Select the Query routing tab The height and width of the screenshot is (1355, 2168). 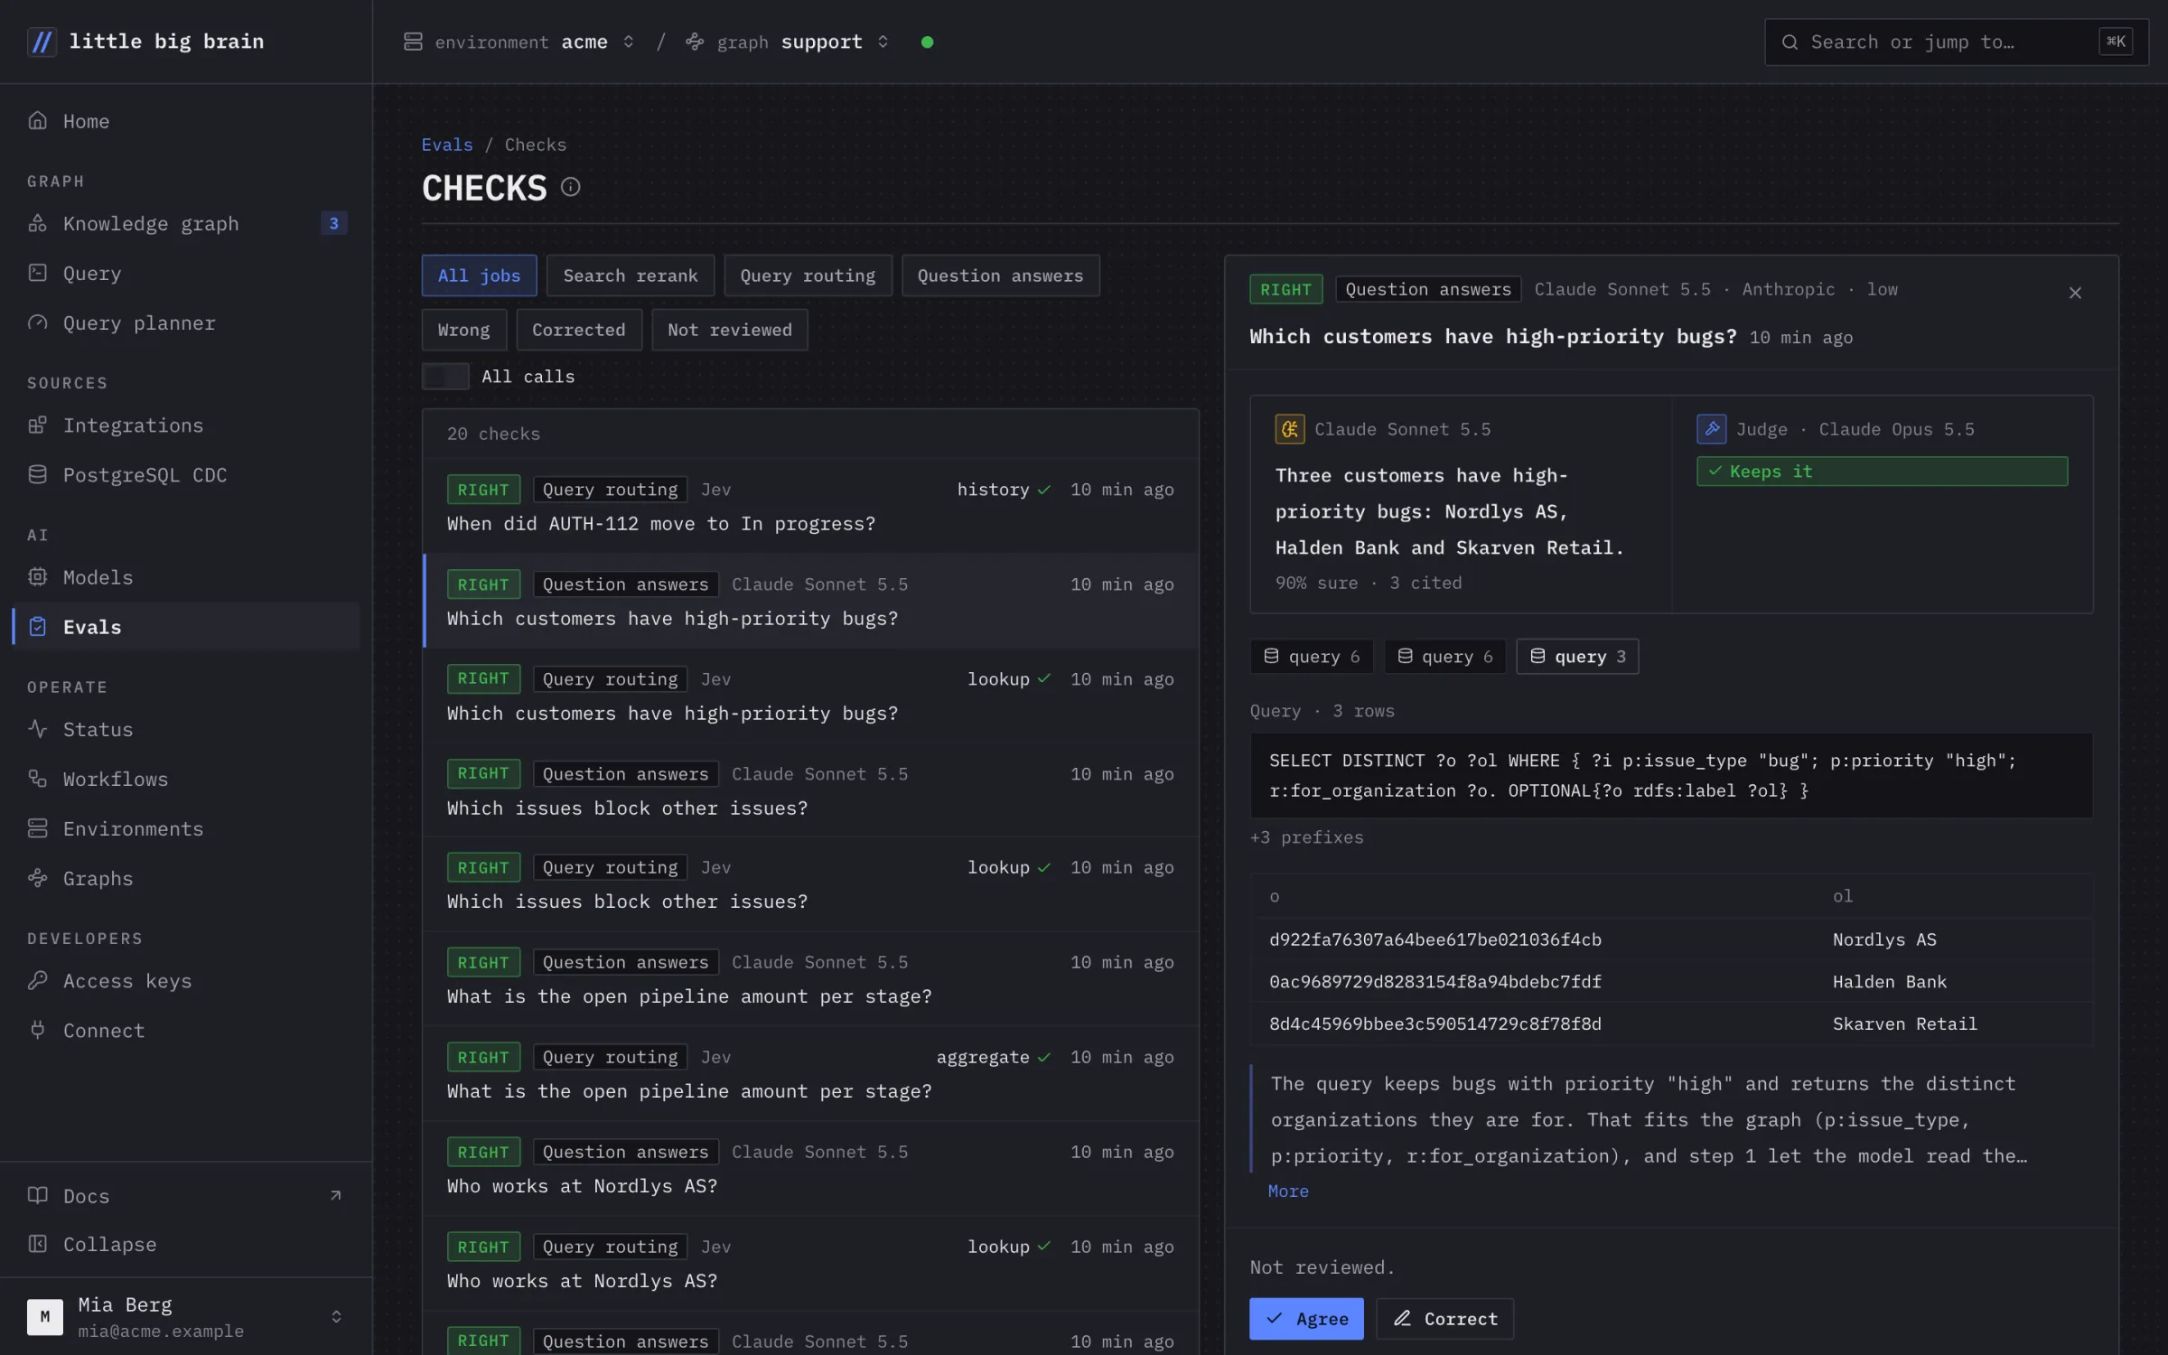click(808, 276)
